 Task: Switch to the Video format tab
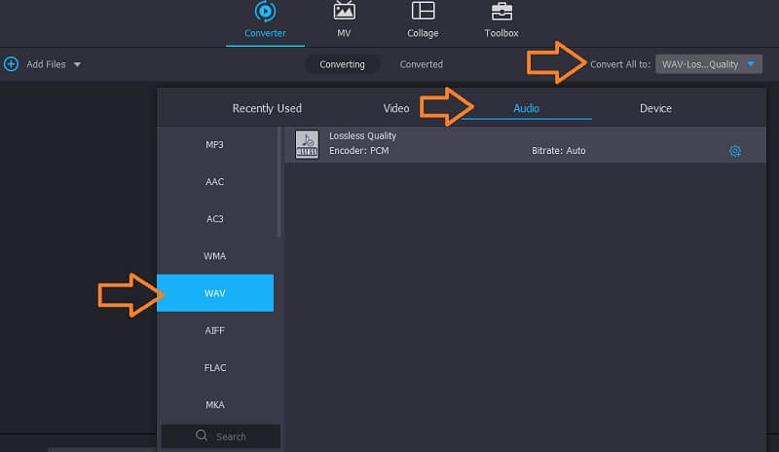396,108
